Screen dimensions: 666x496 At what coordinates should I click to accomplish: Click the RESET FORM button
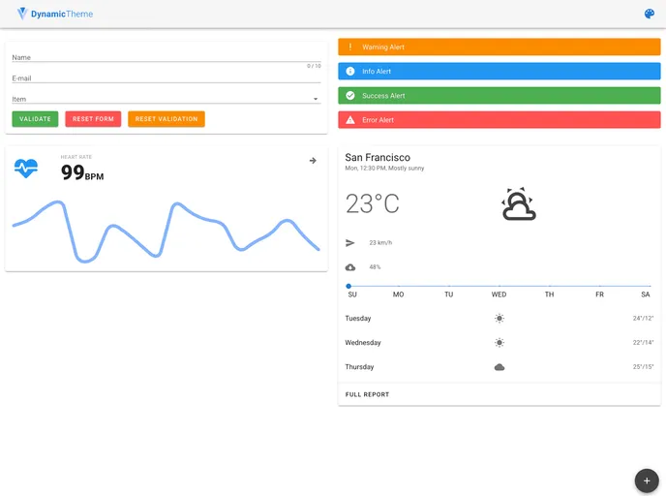[x=93, y=119]
